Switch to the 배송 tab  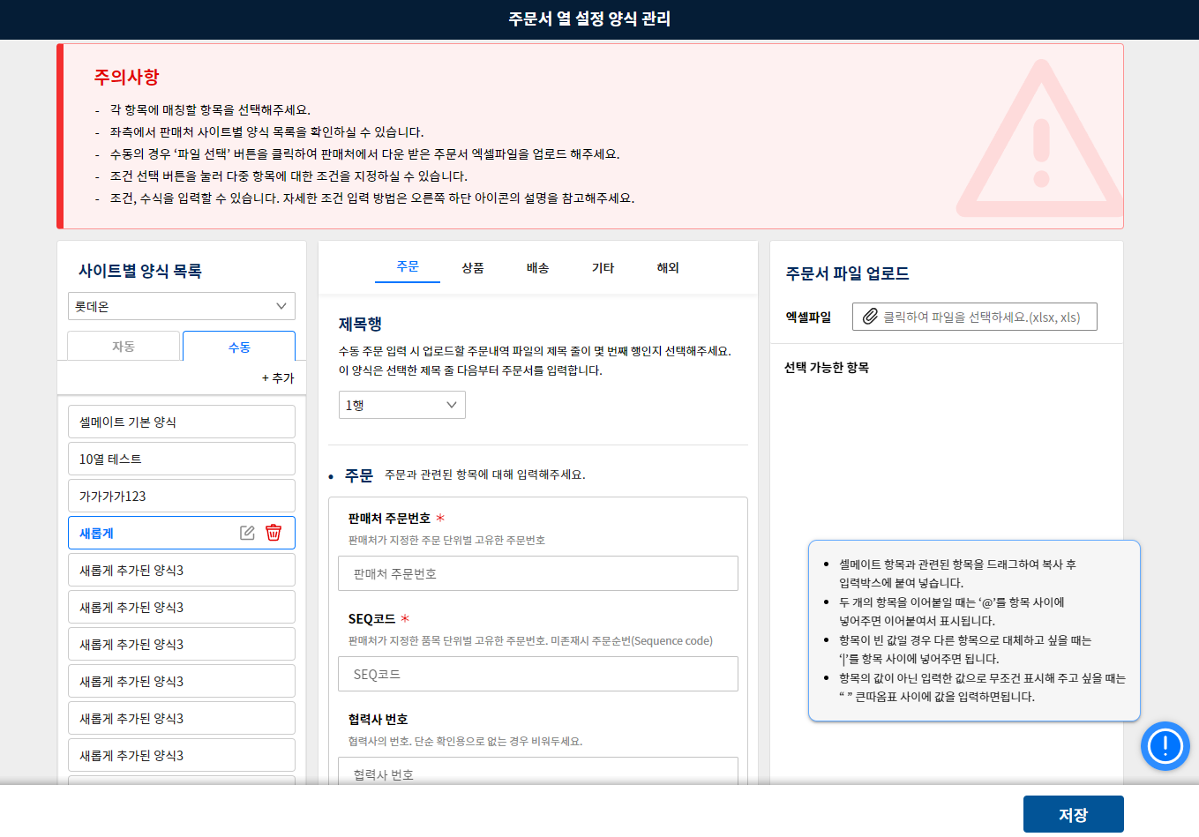pos(538,267)
